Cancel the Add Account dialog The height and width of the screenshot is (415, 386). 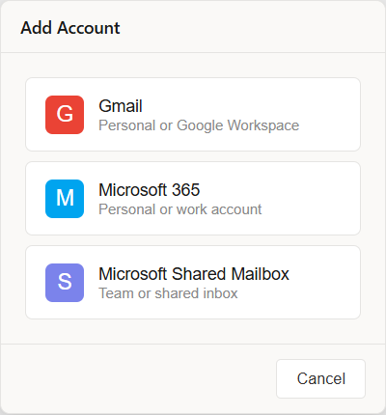point(320,378)
